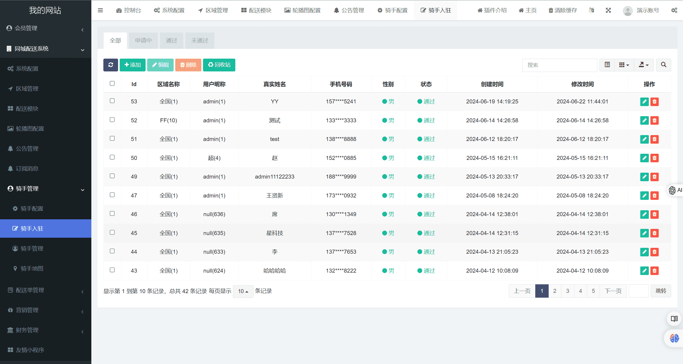Check the checkbox for row 43
683x364 pixels.
click(x=112, y=270)
